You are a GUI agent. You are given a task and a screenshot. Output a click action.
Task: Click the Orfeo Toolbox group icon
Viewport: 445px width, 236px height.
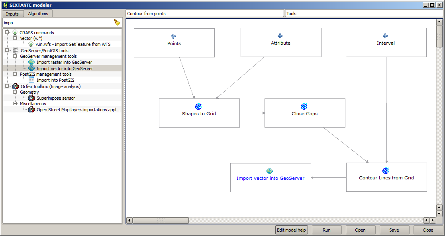point(16,87)
